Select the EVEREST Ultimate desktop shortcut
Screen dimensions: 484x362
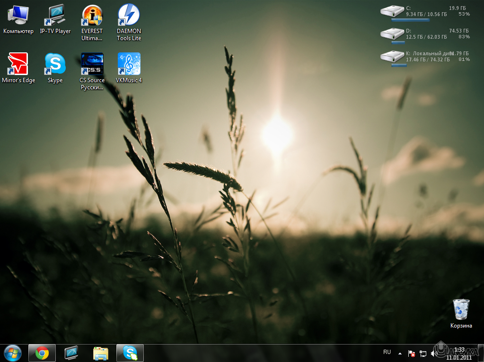pos(92,16)
